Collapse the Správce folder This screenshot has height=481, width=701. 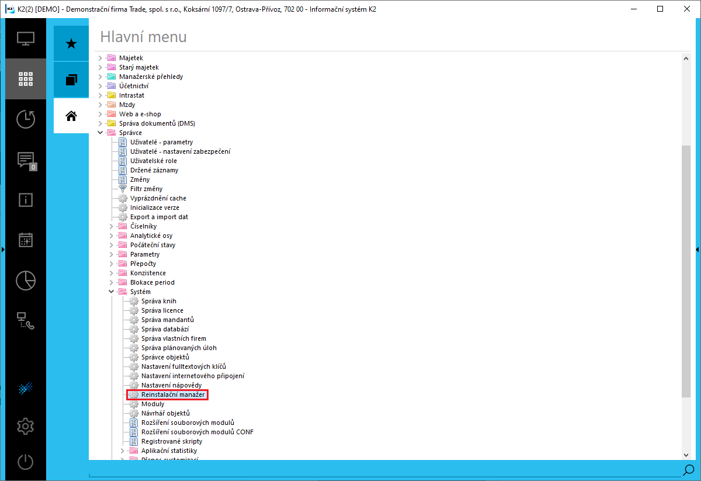point(100,133)
